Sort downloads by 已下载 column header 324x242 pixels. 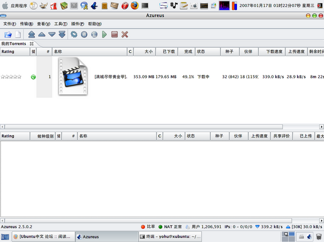(x=167, y=51)
